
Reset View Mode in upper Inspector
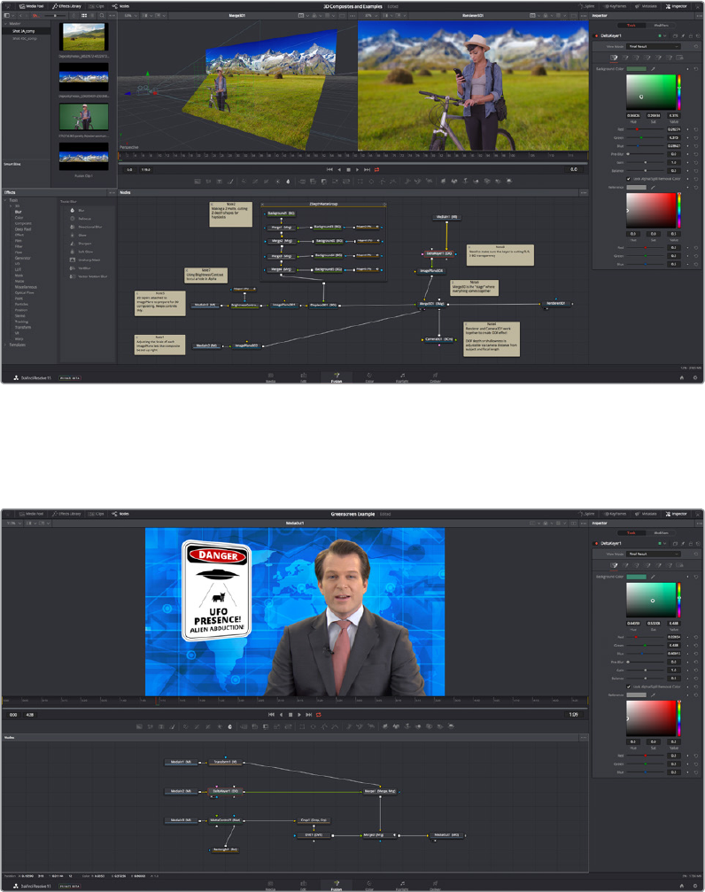(696, 47)
